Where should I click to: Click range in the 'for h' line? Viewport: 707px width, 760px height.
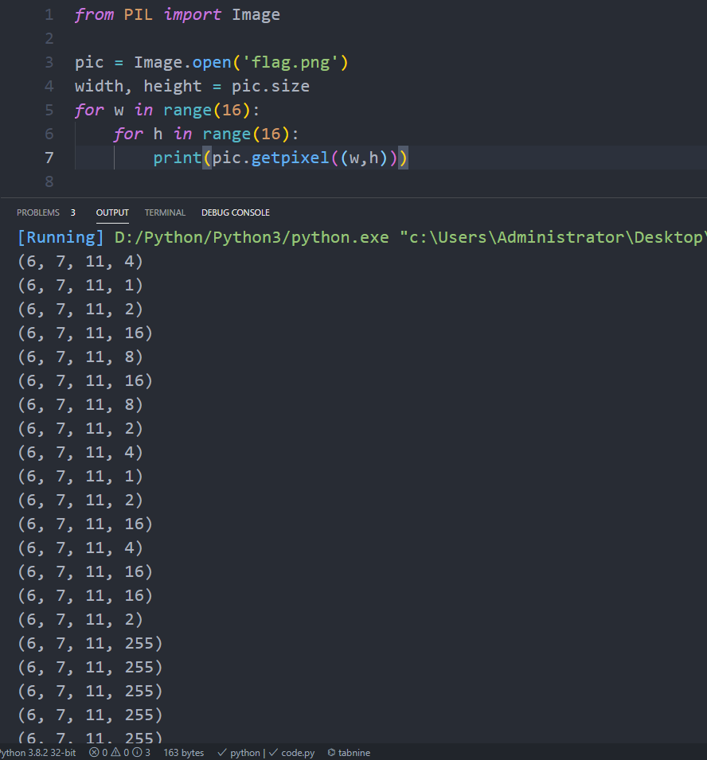227,134
